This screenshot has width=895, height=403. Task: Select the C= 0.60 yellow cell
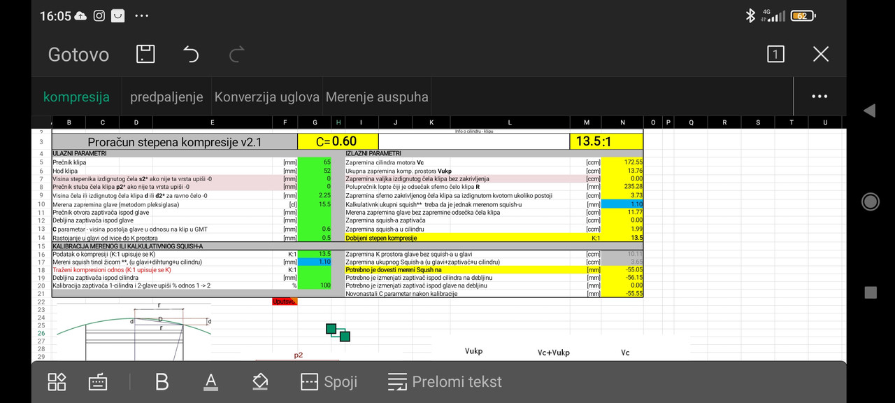coord(338,141)
